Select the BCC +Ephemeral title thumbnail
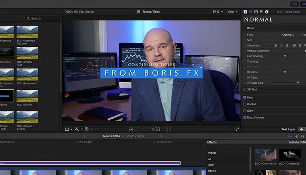 (x=27, y=74)
